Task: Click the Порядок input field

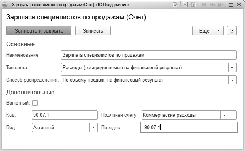Action: 189,127
